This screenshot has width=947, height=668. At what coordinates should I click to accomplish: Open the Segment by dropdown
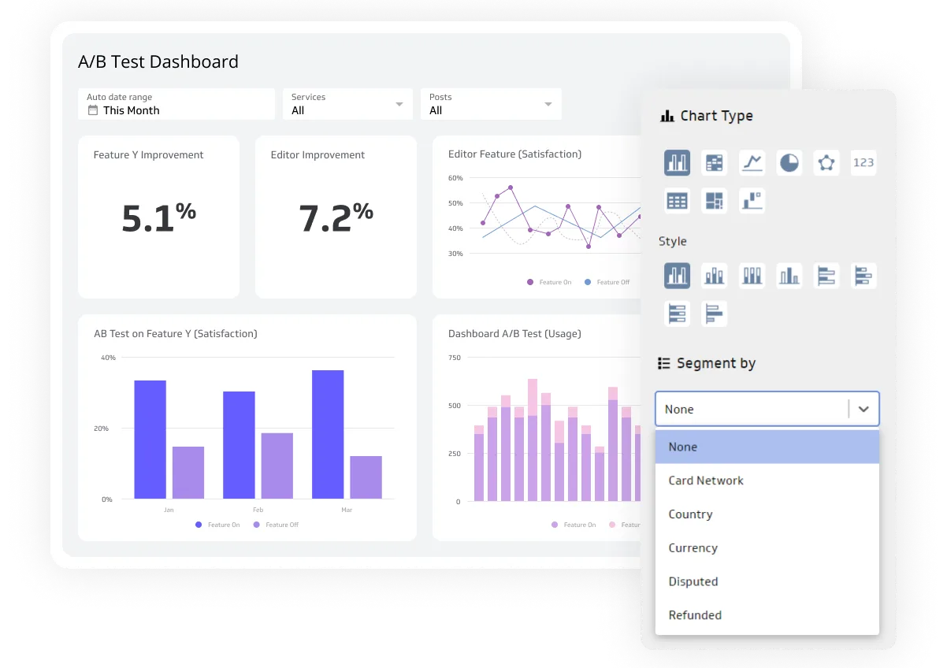click(767, 409)
